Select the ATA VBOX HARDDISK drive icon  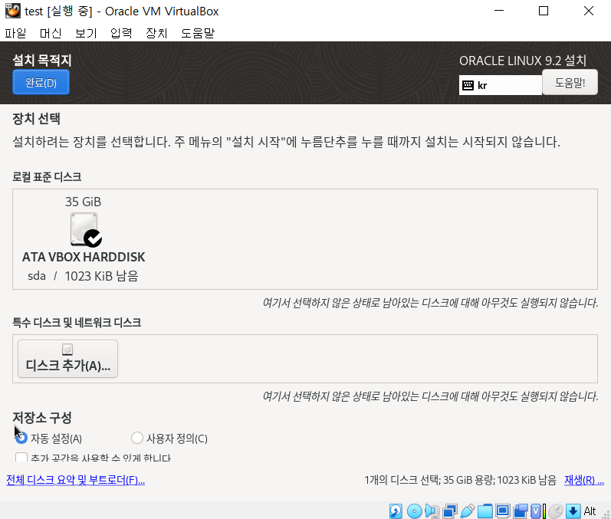[86, 230]
